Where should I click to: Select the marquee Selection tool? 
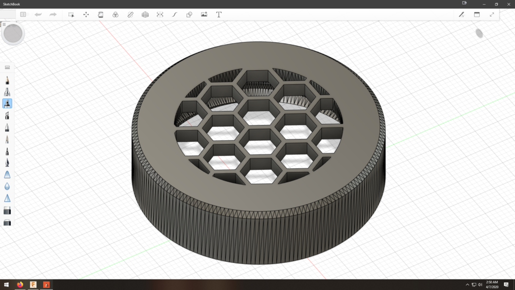click(71, 15)
